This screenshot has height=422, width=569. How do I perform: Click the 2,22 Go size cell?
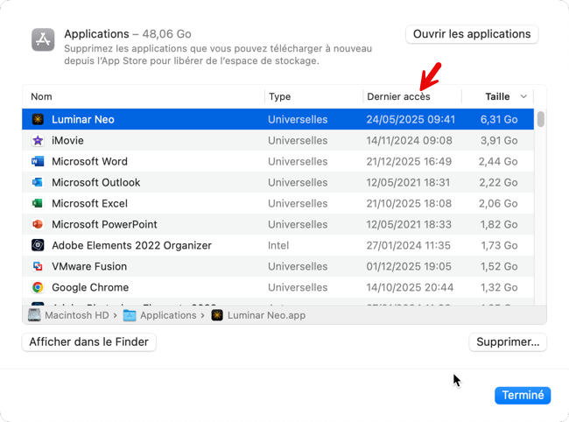(499, 182)
